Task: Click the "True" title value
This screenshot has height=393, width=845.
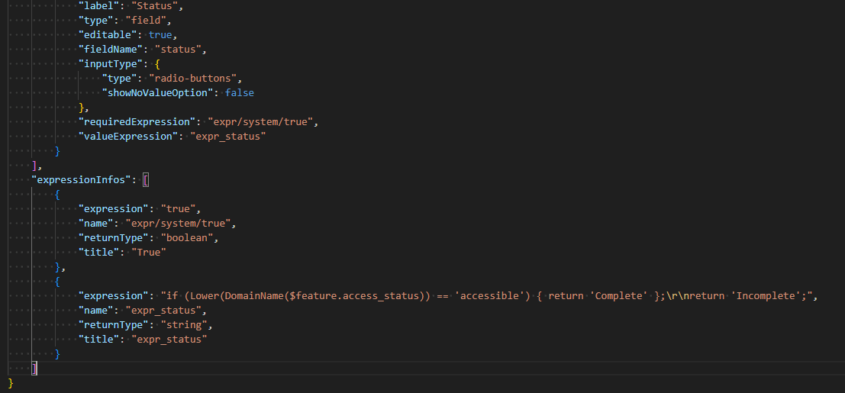Action: [147, 253]
